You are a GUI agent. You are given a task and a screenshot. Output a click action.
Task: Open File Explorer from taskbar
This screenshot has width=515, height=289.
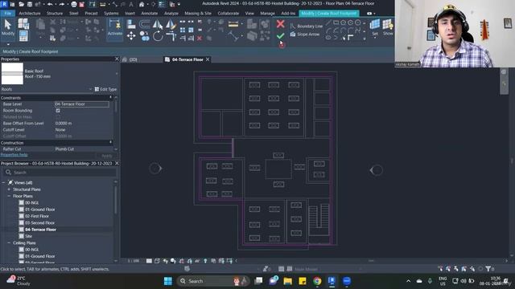tap(288, 281)
